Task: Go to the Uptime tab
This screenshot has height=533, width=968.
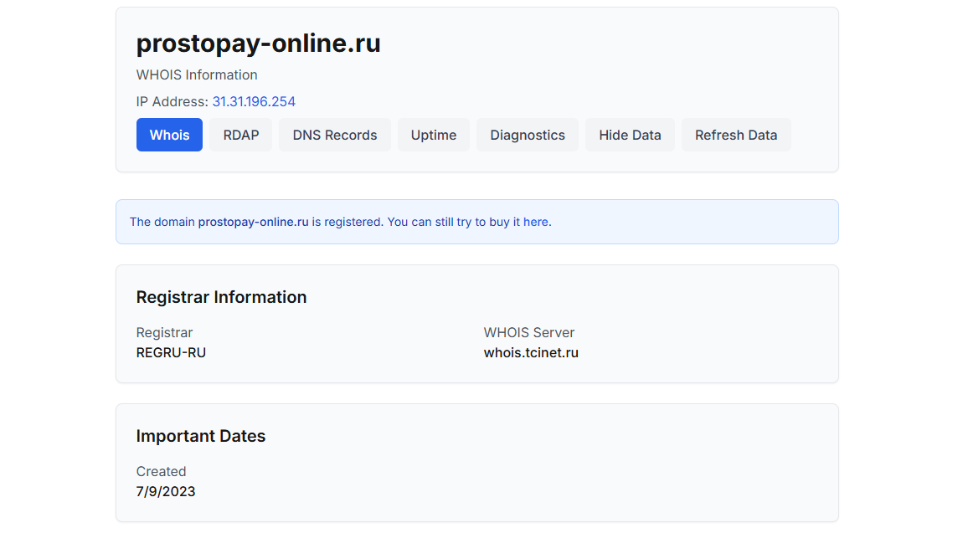Action: [x=433, y=135]
